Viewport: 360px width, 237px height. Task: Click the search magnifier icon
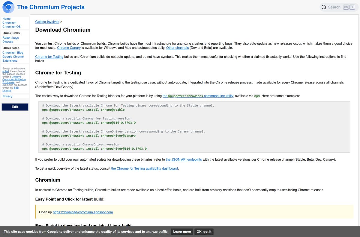324,7
